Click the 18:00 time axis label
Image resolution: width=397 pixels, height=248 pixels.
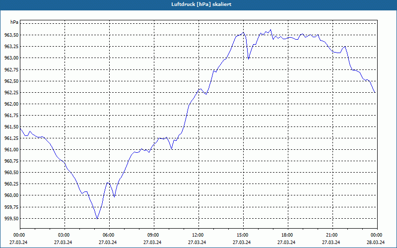(x=288, y=235)
